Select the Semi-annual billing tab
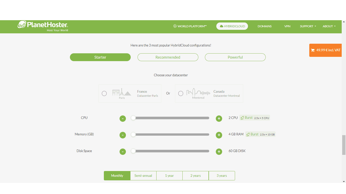 143,176
